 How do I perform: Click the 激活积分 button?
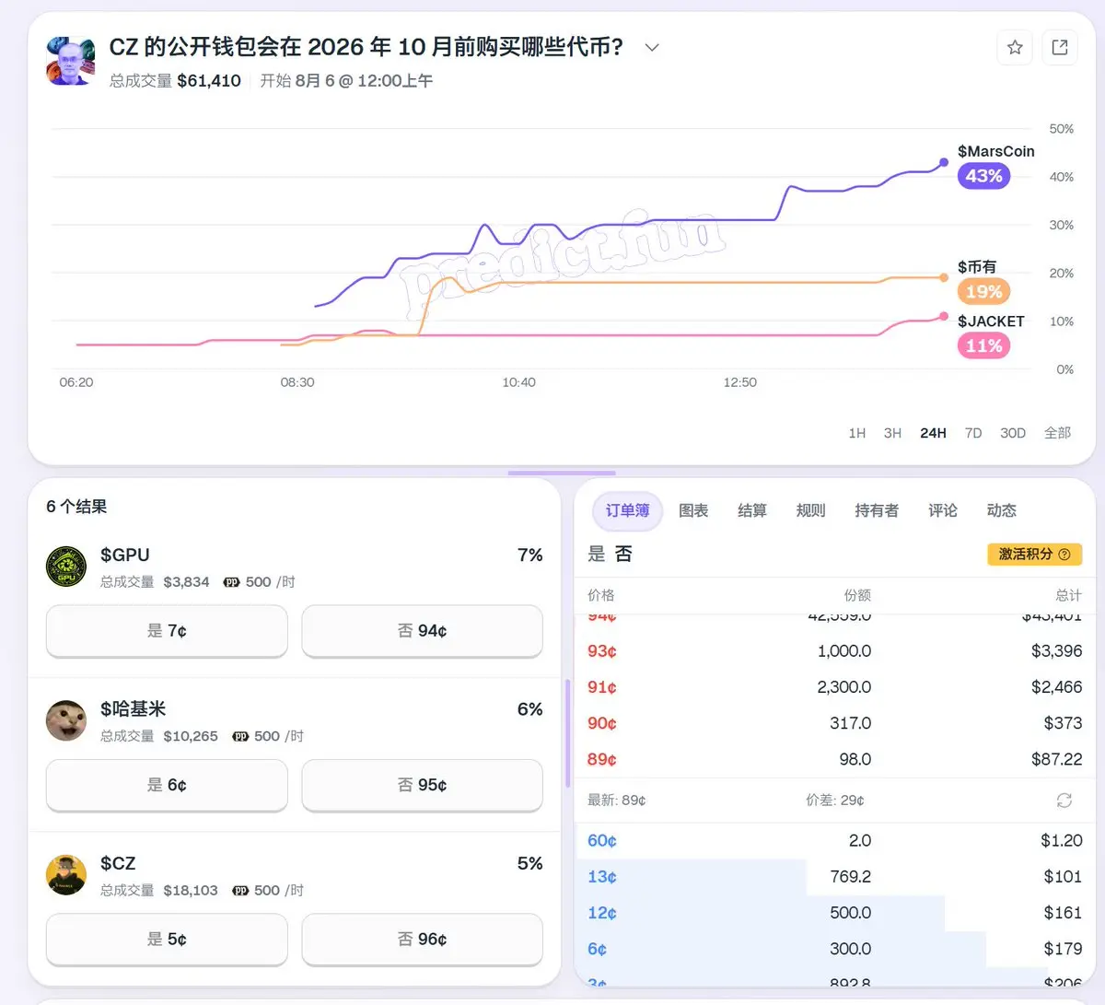point(1033,555)
